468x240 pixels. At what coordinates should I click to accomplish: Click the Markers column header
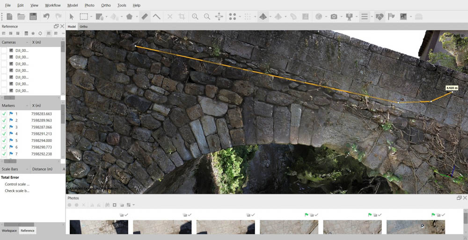pyautogui.click(x=15, y=106)
